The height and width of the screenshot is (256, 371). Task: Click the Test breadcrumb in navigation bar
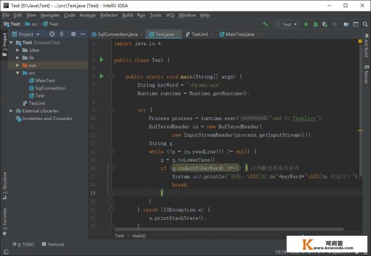tap(12, 24)
